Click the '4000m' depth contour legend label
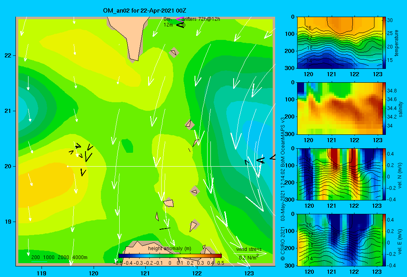Screen dimensions: 407x277 pyautogui.click(x=80, y=257)
